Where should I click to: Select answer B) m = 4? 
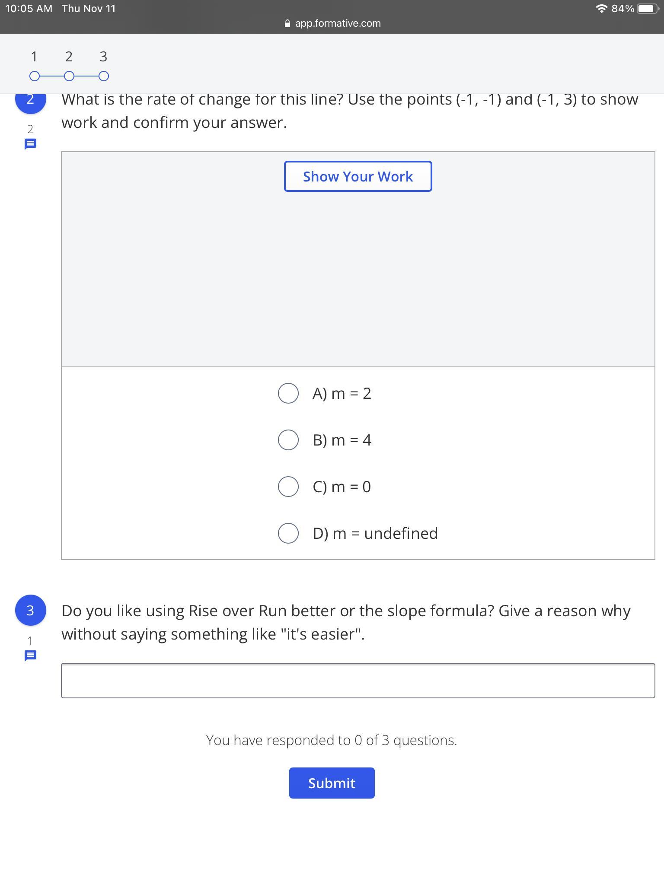coord(288,440)
